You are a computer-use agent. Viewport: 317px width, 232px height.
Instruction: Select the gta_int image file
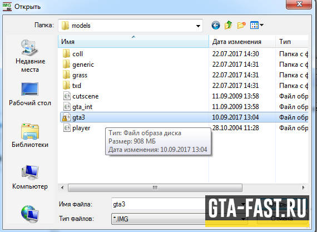coord(78,107)
